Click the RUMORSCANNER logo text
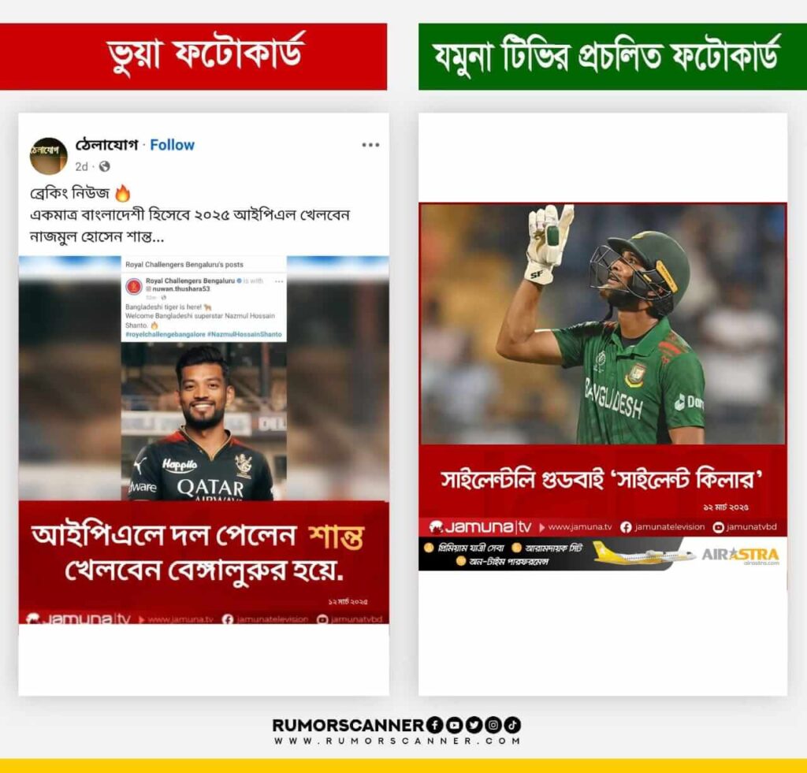Viewport: 807px width, 773px height. click(348, 725)
